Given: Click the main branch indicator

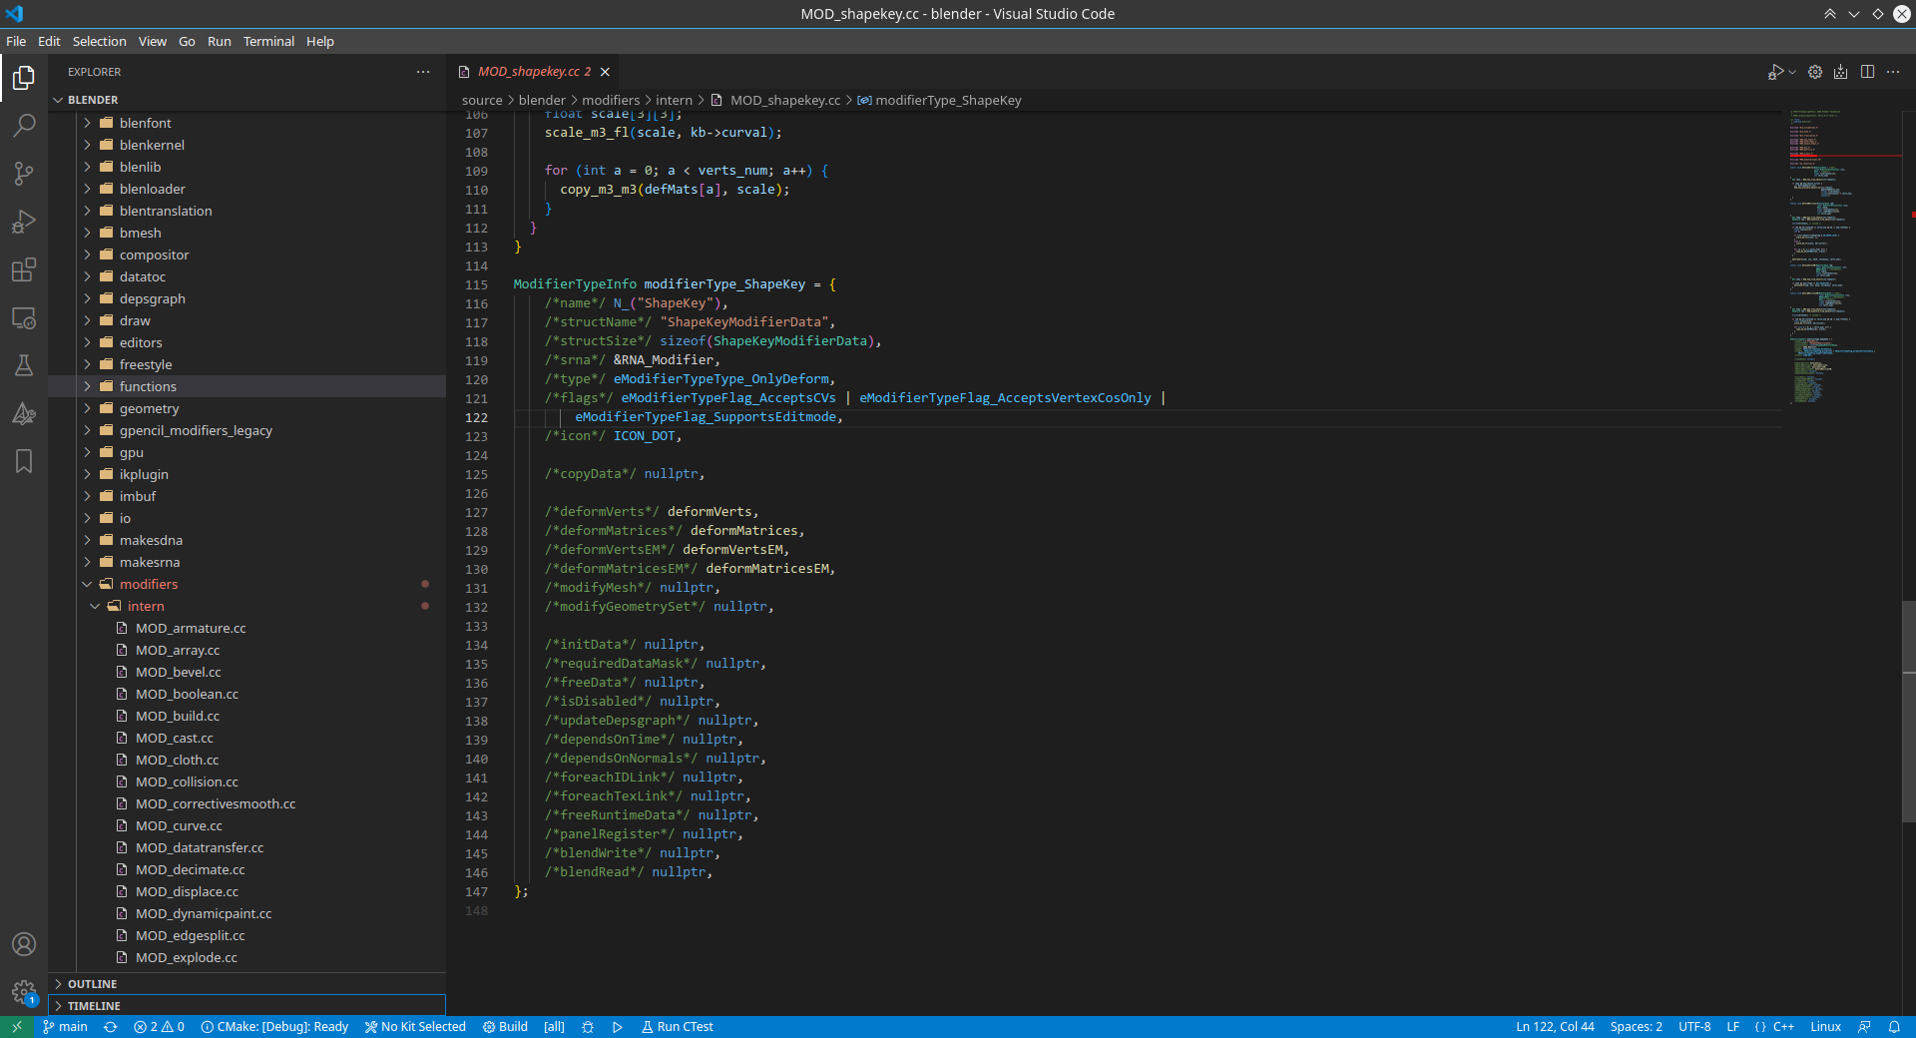Looking at the screenshot, I should 66,1027.
